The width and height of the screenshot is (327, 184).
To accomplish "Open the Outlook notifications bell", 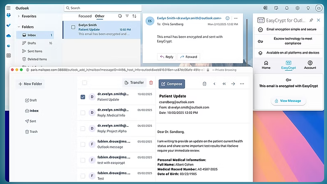I will [x=287, y=8].
